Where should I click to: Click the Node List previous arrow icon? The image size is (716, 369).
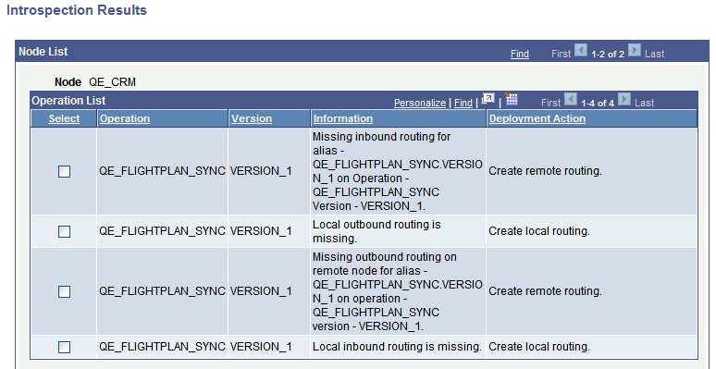coord(581,50)
